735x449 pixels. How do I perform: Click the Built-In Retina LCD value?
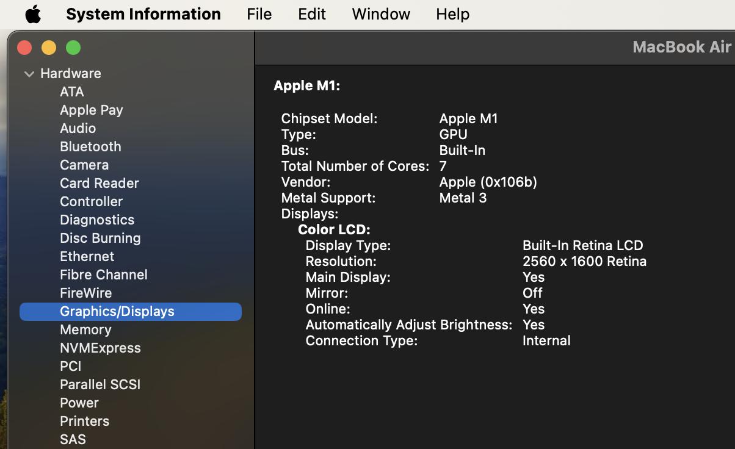(583, 245)
